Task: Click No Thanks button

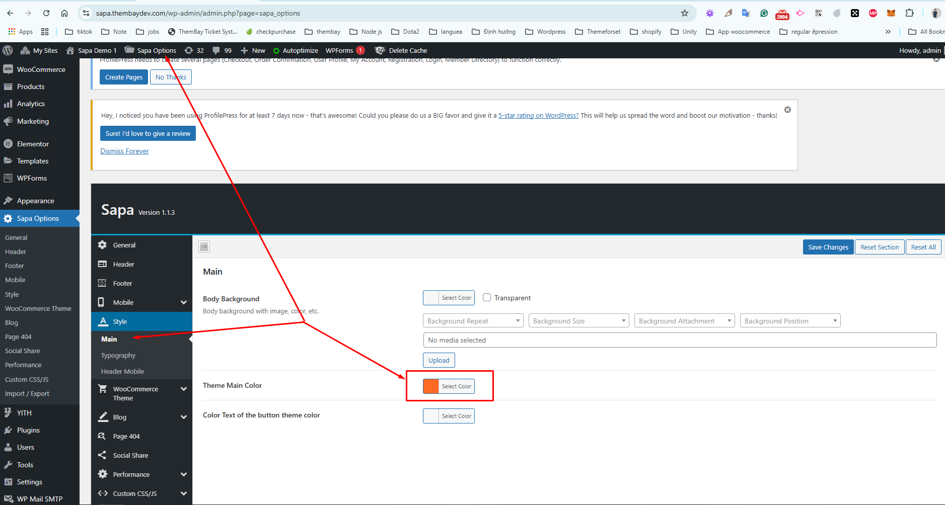Action: [x=171, y=77]
